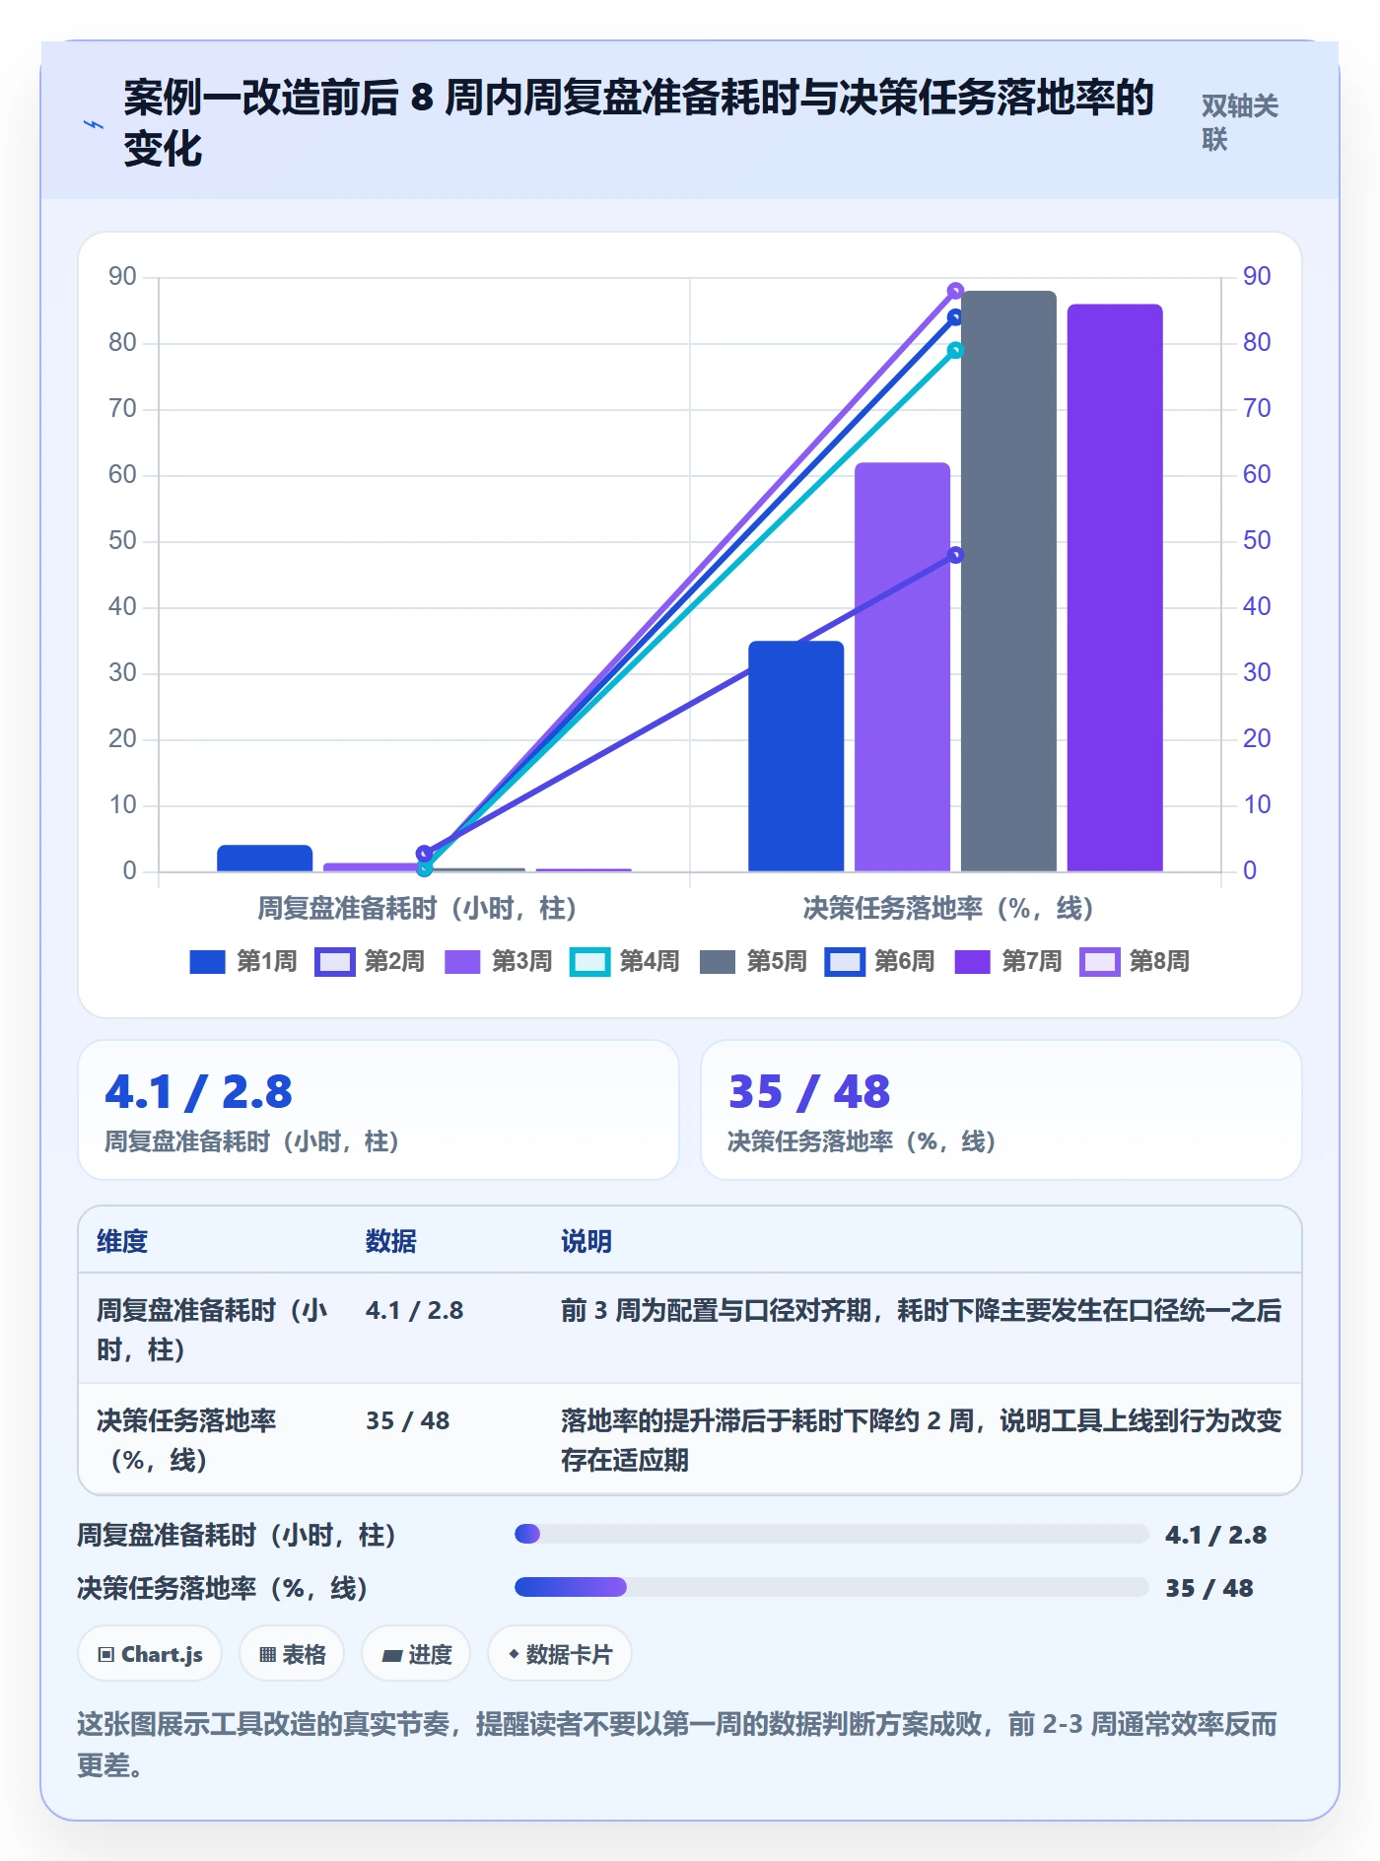Click the teal line point near 79

tap(955, 351)
